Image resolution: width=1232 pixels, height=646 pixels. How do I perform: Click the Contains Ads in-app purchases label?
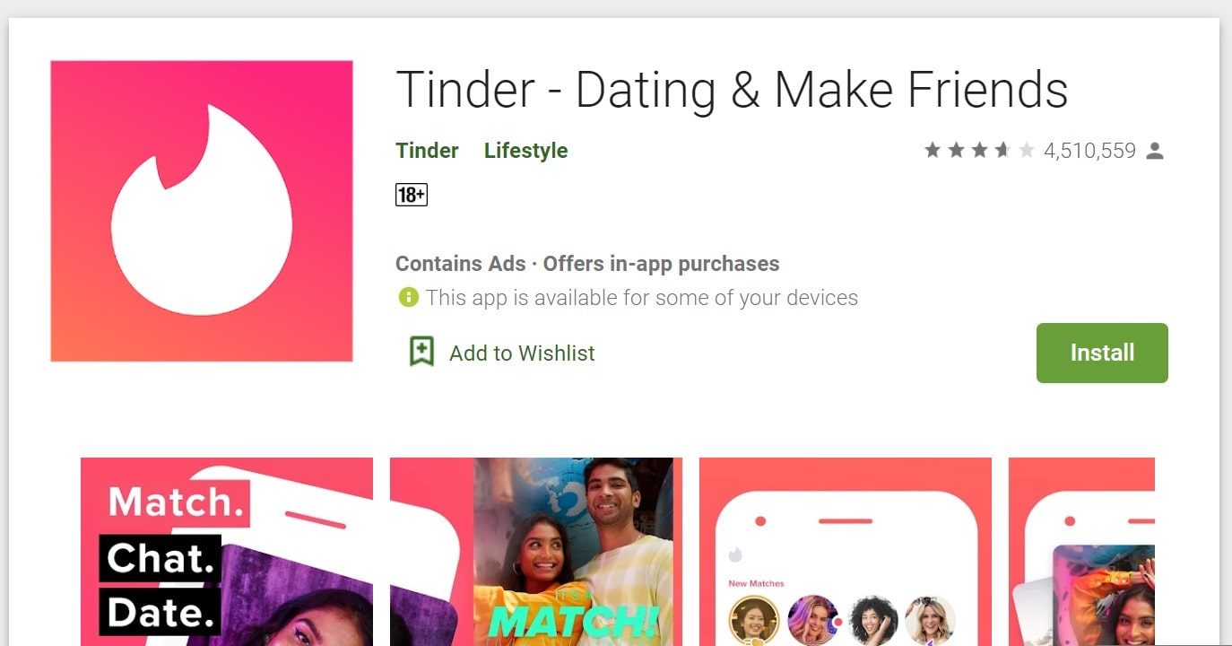coord(587,264)
